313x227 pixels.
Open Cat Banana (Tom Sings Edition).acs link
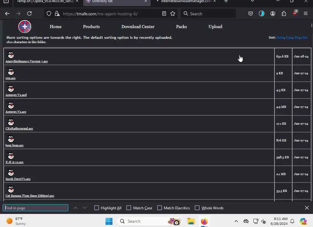point(30,196)
